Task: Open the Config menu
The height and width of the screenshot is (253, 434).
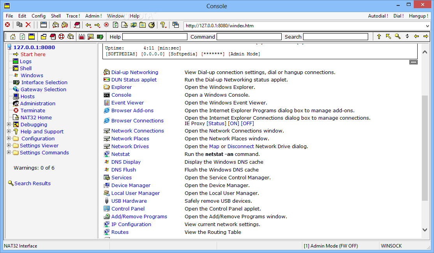Action: pos(39,16)
